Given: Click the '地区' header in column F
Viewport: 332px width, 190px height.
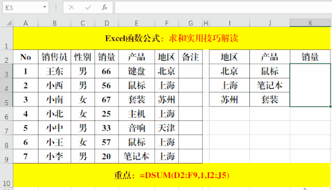Looking at the screenshot, I should pyautogui.click(x=167, y=57).
